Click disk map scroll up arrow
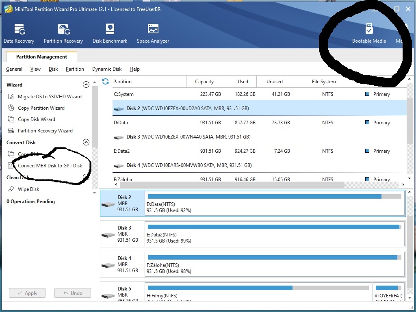The width and height of the screenshot is (416, 312). pyautogui.click(x=409, y=192)
